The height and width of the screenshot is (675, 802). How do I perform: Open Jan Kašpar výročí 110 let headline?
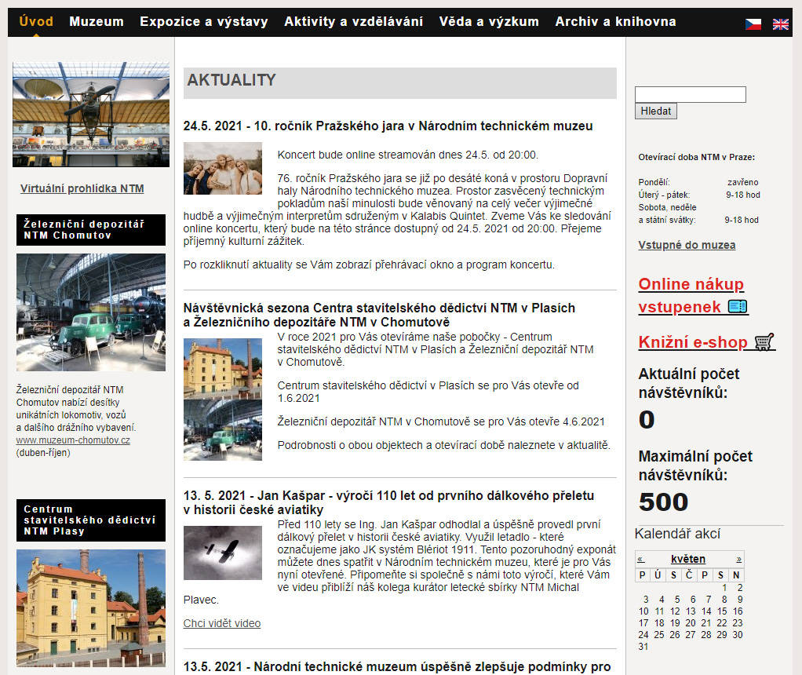(388, 502)
